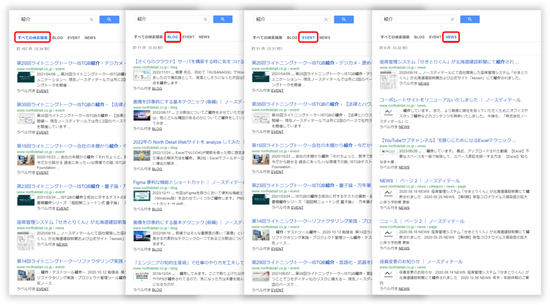The height and width of the screenshot is (305, 550).
Task: Open 第29回ライトニングトーク result in EVENT-filtered panel
Action: click(x=312, y=262)
